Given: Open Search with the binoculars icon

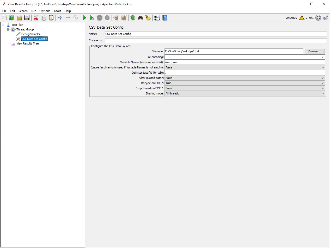Looking at the screenshot, I should click(140, 18).
